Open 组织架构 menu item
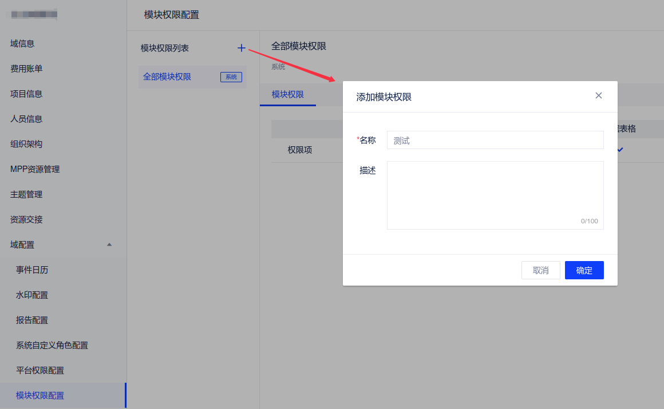The width and height of the screenshot is (664, 409). 26,144
